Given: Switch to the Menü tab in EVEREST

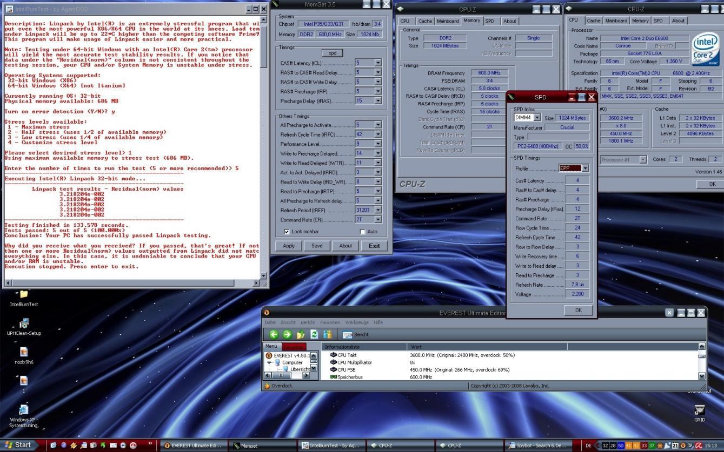Looking at the screenshot, I should [x=271, y=346].
